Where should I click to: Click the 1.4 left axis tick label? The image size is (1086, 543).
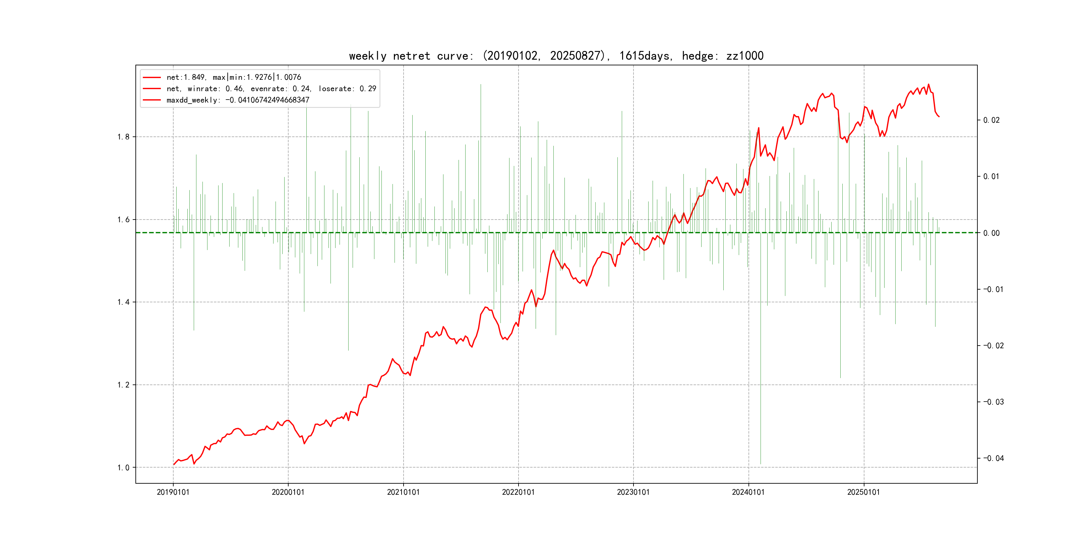click(123, 302)
